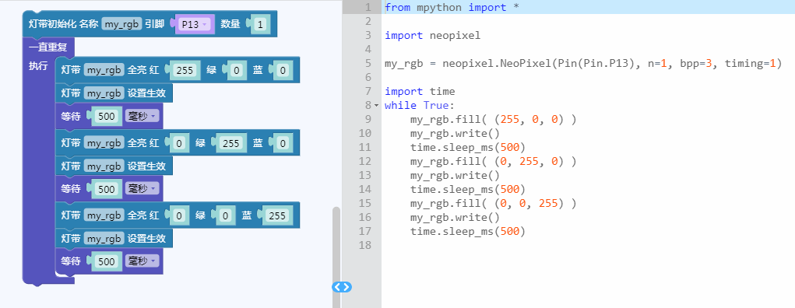Select third 'set effective' strip block
This screenshot has height=308, width=795.
[x=114, y=238]
